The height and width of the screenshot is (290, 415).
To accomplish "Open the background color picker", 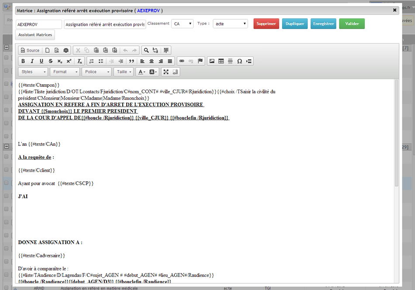I will [153, 72].
